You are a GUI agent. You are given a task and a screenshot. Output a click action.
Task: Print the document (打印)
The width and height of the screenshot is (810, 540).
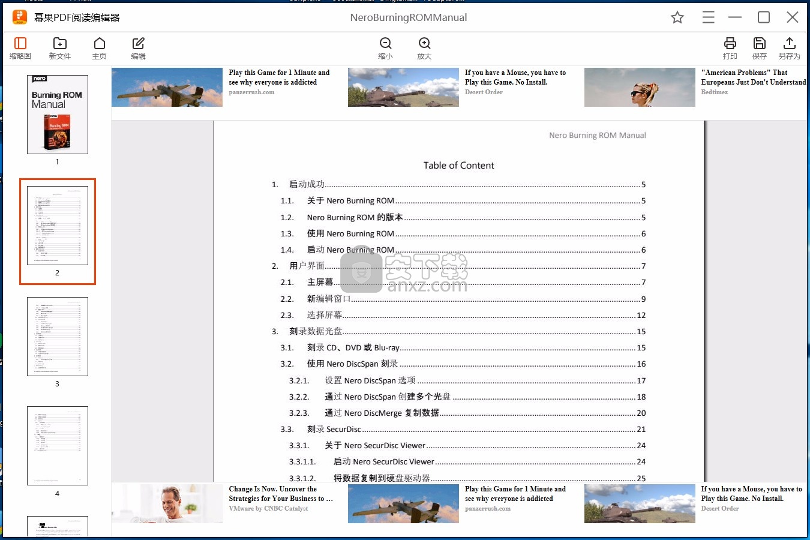point(730,48)
